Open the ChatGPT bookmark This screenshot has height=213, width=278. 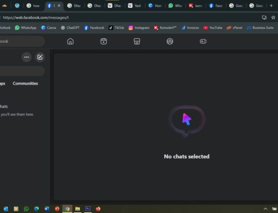70,28
